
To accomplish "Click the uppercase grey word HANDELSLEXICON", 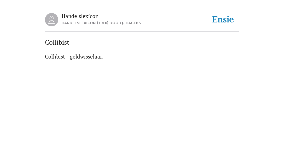I will 78,23.
